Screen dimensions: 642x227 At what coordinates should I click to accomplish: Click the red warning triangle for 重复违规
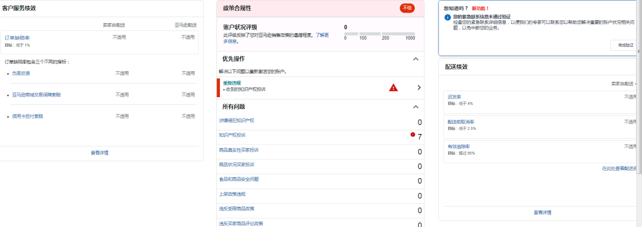pos(393,87)
